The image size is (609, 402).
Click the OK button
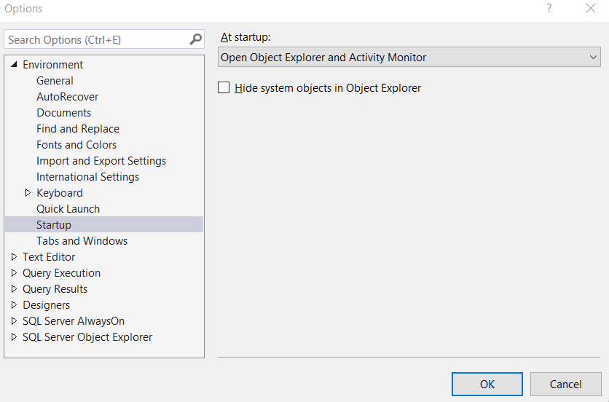[487, 384]
